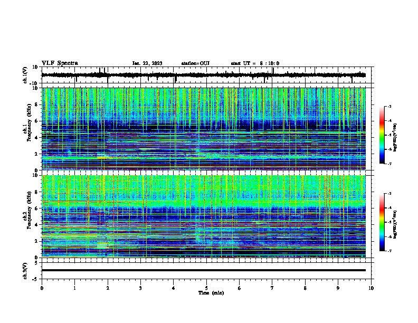418x323 pixels.
Task: Click the ch.2 spectrogram "4" kHz tick
Action: pos(36,225)
